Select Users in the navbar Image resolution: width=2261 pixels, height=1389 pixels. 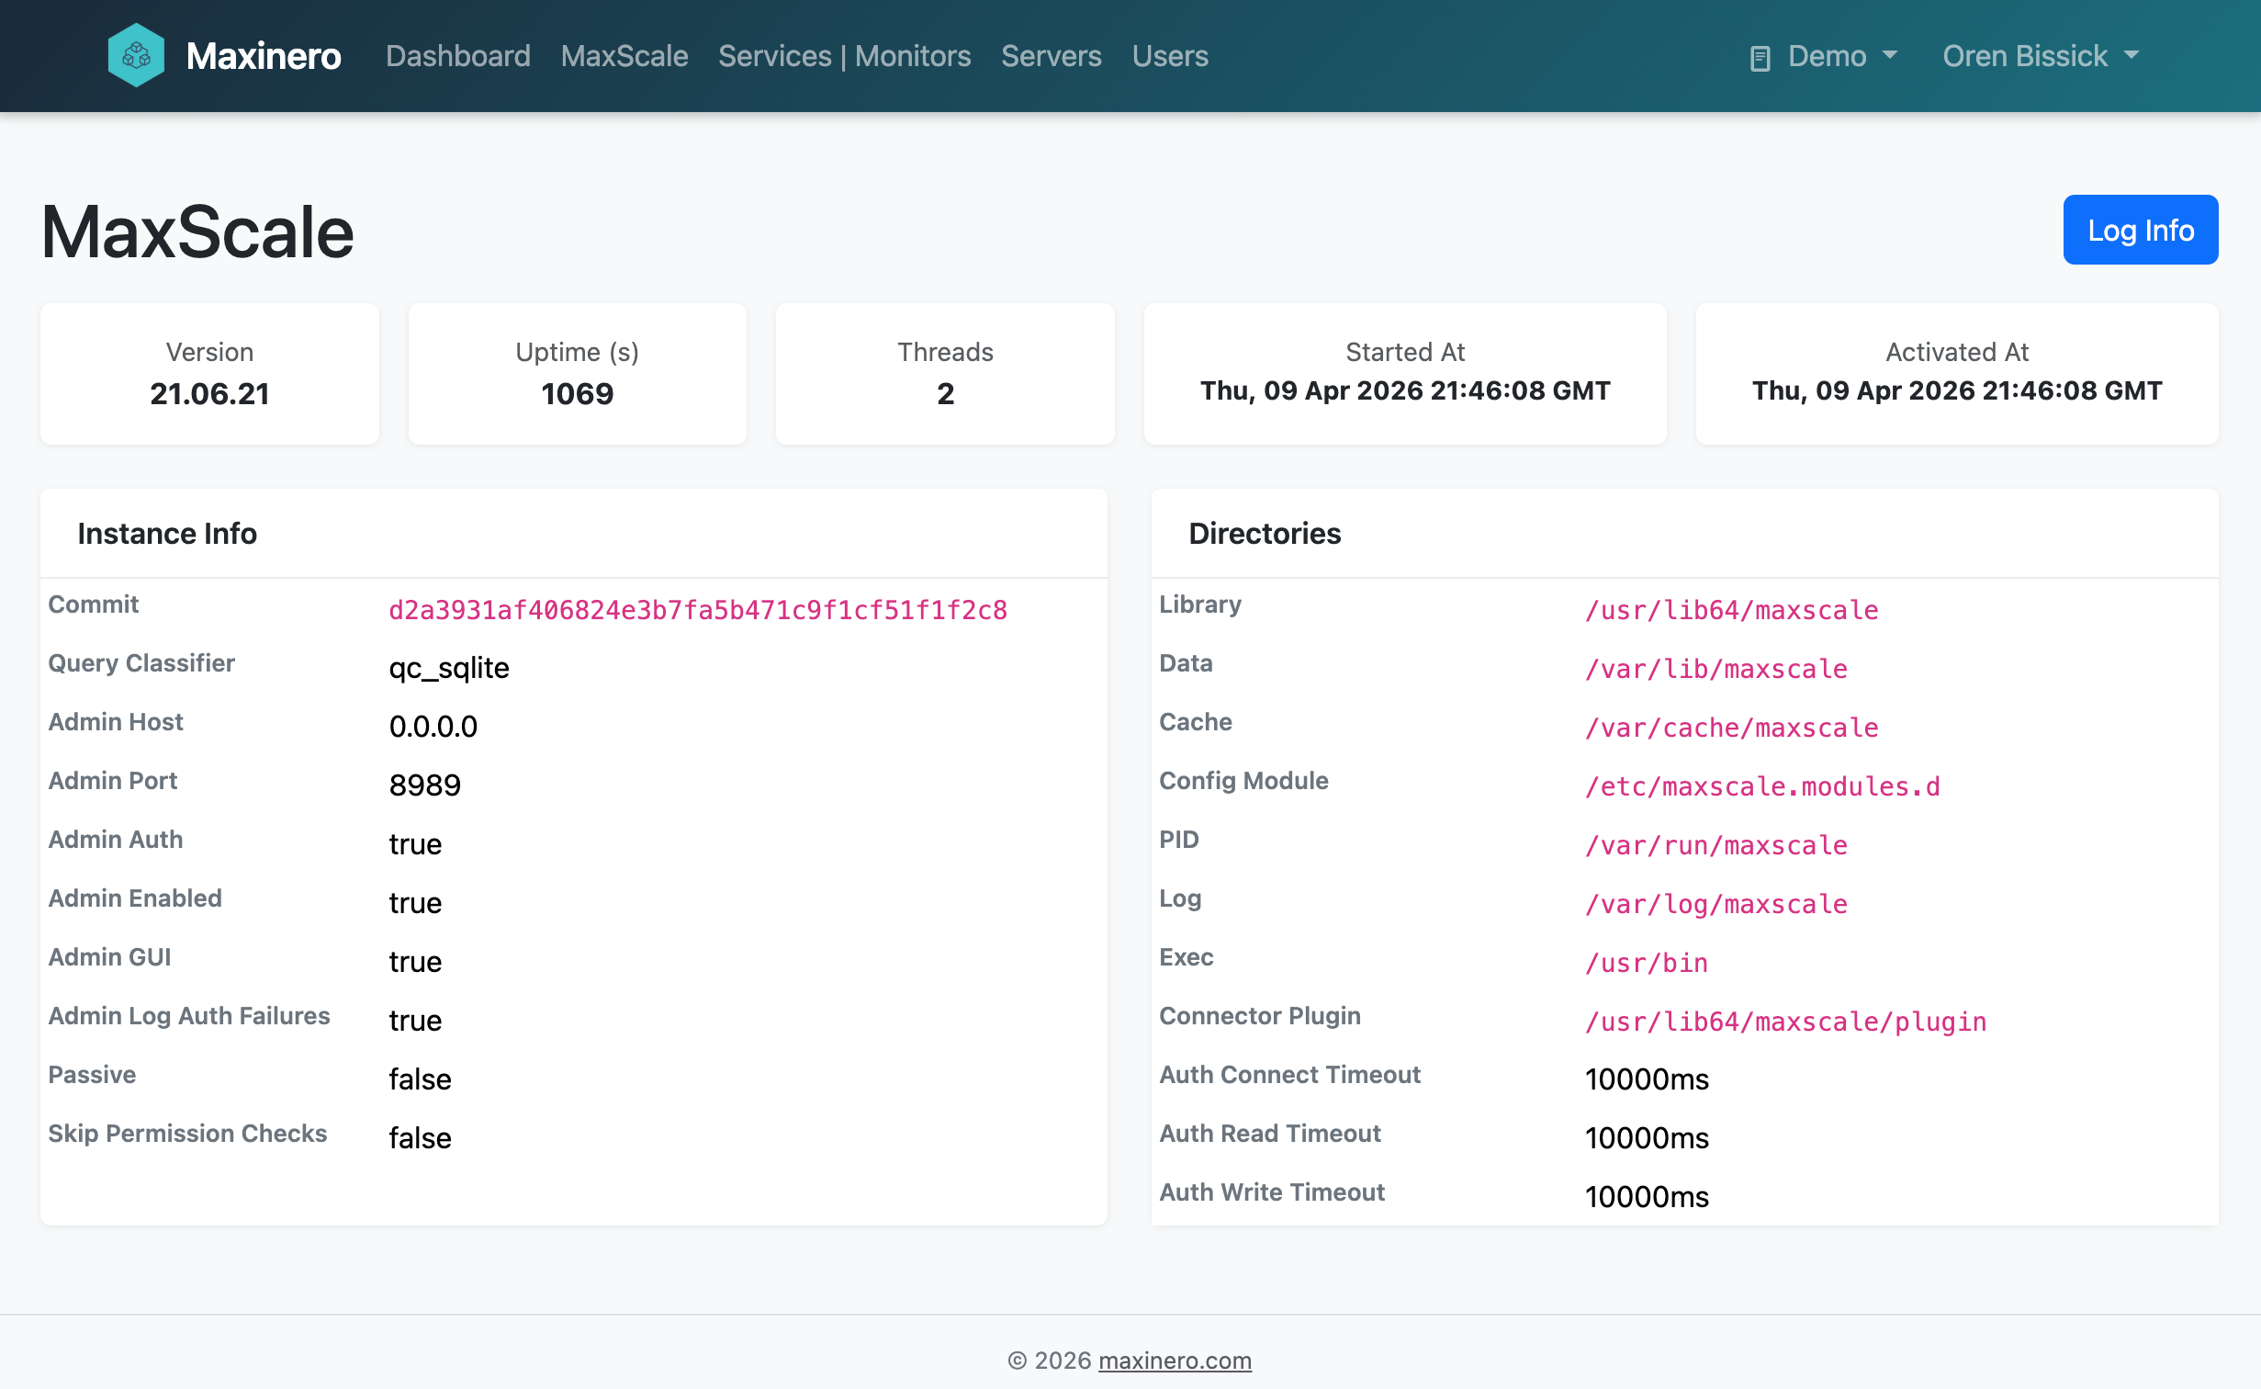pos(1169,56)
